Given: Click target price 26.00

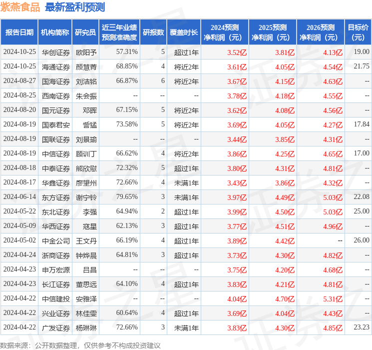Looking at the screenshot, I should [362, 240].
